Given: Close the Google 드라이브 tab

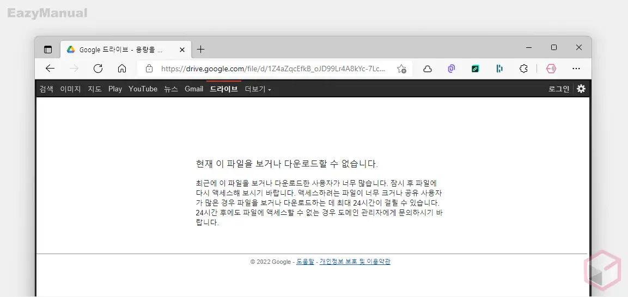Looking at the screenshot, I should coord(182,49).
